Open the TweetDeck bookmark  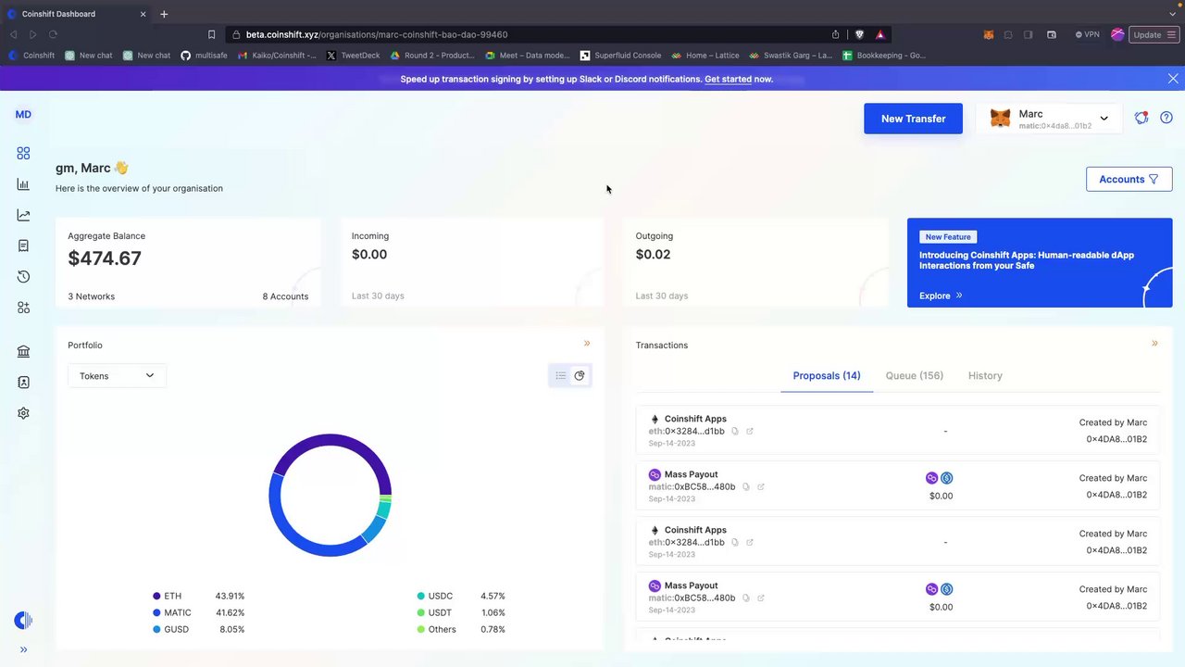click(x=353, y=56)
